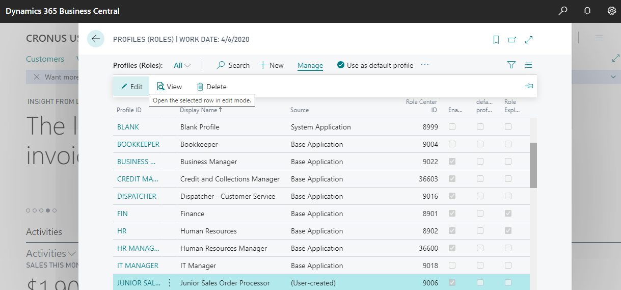Screen dimensions: 621x290
Task: Edit the selected profile
Action: pos(131,87)
